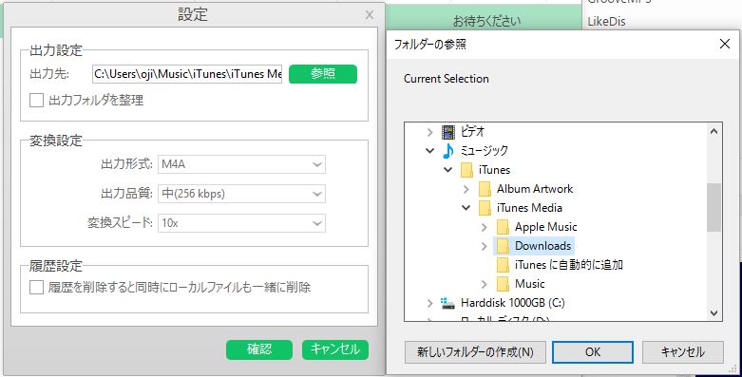Image resolution: width=742 pixels, height=377 pixels.
Task: Click the Apple Music folder icon
Action: click(x=503, y=227)
